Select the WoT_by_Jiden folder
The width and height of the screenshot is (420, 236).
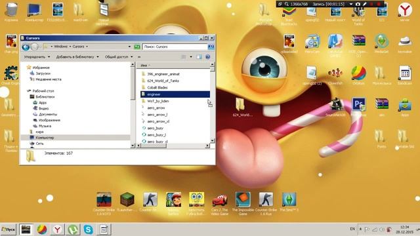coord(157,101)
